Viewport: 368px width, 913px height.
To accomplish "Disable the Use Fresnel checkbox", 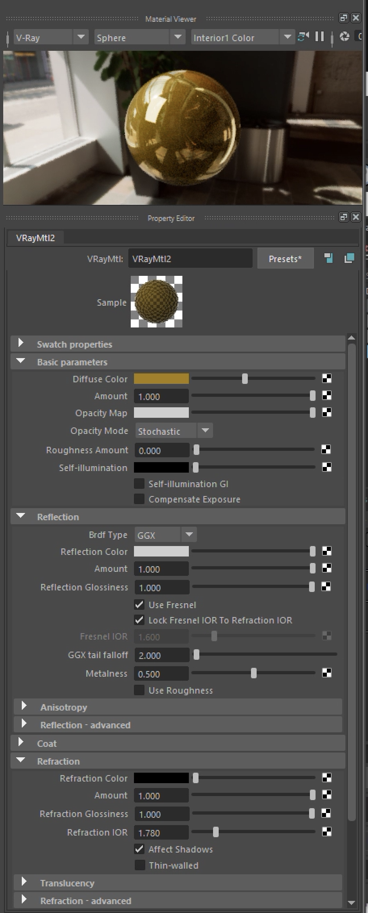I will click(139, 604).
